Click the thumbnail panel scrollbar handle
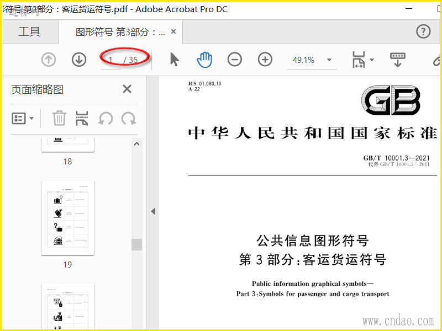The width and height of the screenshot is (442, 331). [136, 244]
